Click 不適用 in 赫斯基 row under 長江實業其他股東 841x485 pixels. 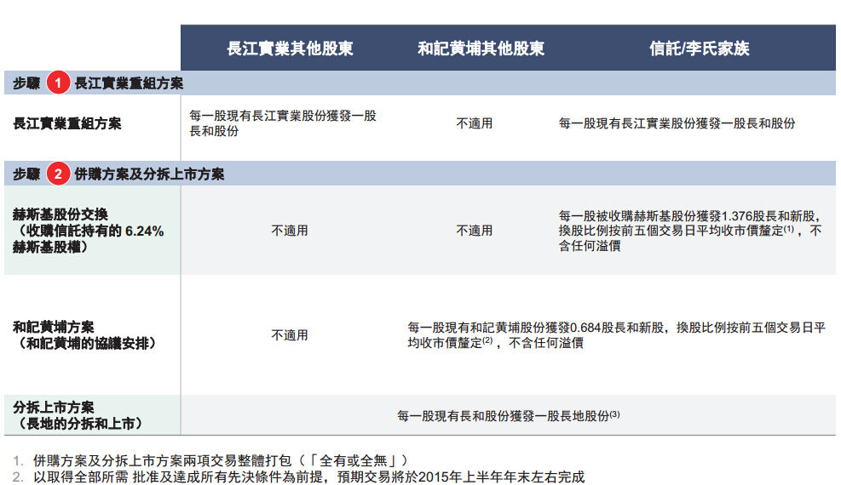coord(290,231)
